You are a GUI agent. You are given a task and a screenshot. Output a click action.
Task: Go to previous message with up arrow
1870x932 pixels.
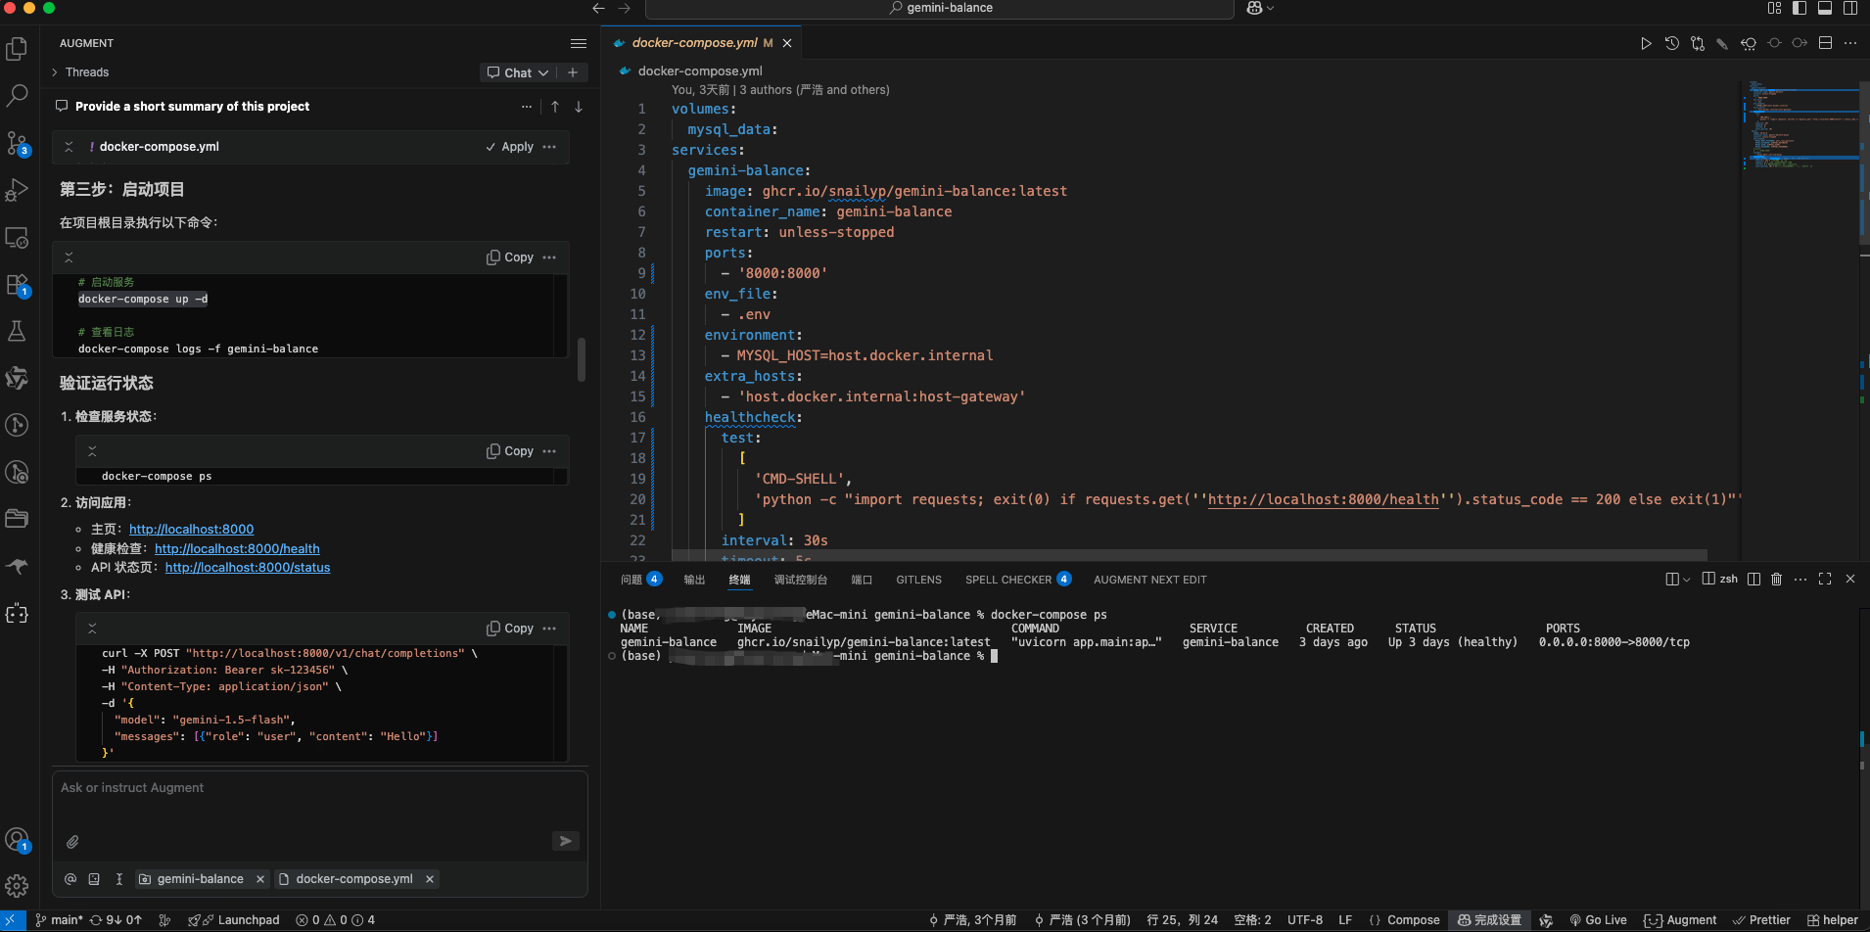[555, 107]
